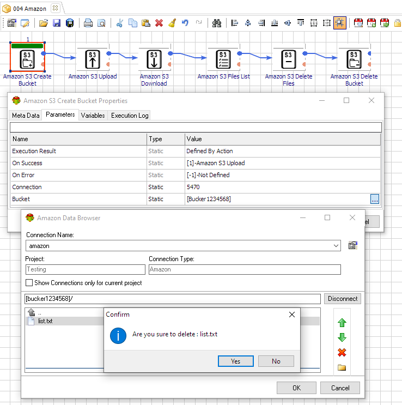Click the Disconnect button
402x405 pixels.
coord(343,299)
